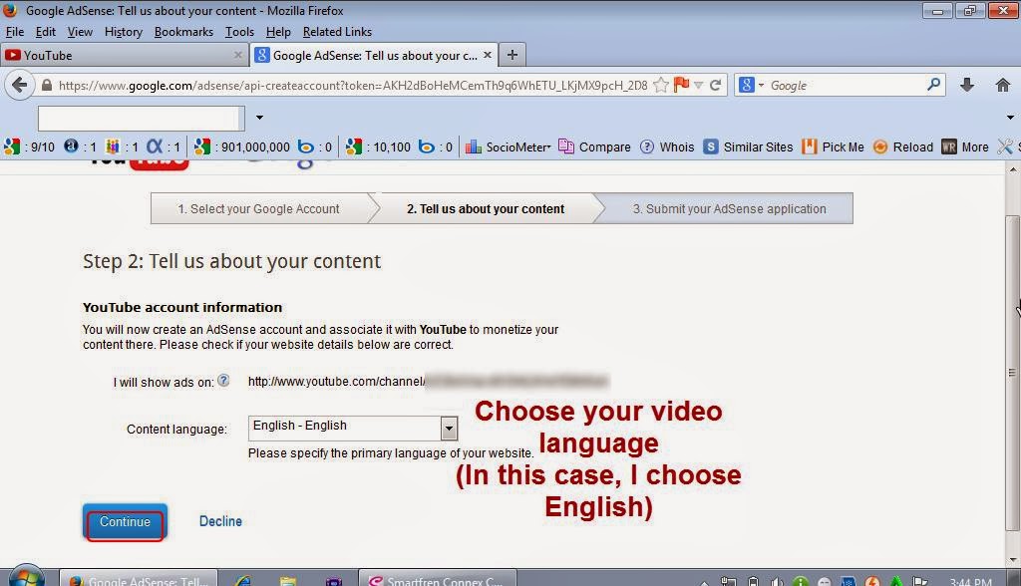The image size is (1021, 586).
Task: Click the Google links 10,100 indicator
Action: click(378, 147)
